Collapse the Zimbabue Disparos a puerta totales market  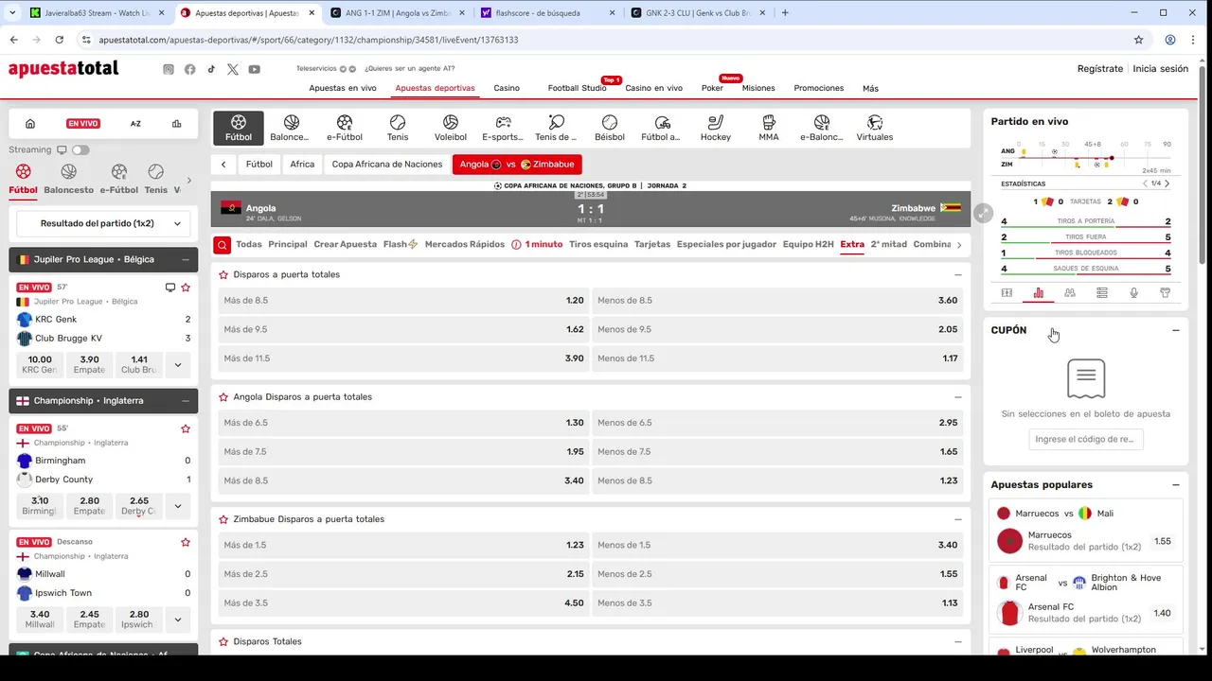coord(958,519)
